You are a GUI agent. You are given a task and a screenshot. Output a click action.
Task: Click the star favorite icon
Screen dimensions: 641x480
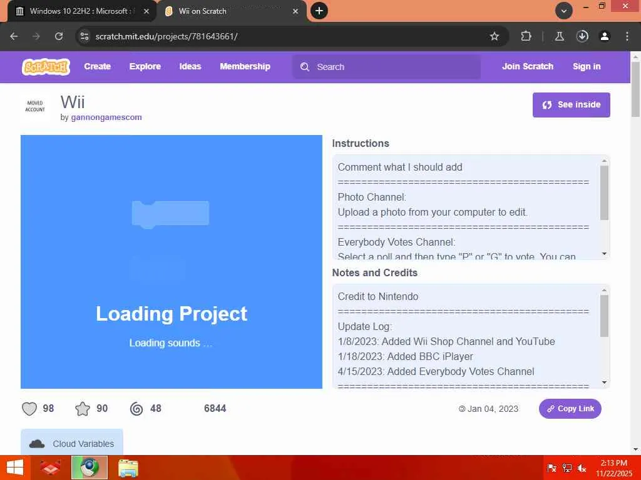click(x=83, y=409)
